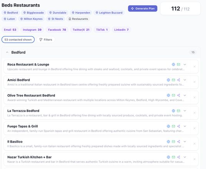Click email icon for La Terrazza Bedford
Viewport: 206px width, 169px height.
coord(178,111)
